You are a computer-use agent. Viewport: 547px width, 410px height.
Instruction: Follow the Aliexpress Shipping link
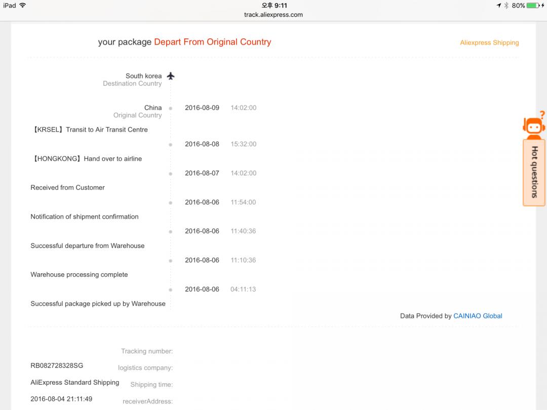(x=489, y=43)
